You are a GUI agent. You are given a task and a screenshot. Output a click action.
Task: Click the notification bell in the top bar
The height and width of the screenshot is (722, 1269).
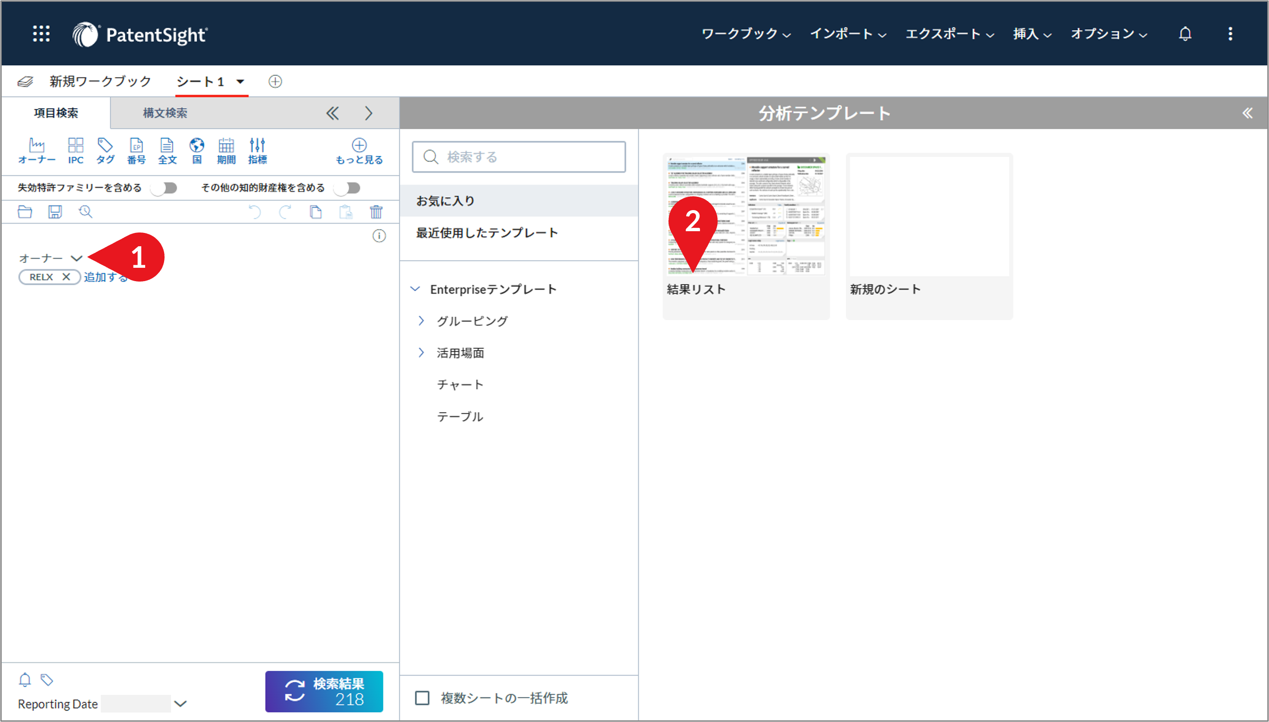1185,34
